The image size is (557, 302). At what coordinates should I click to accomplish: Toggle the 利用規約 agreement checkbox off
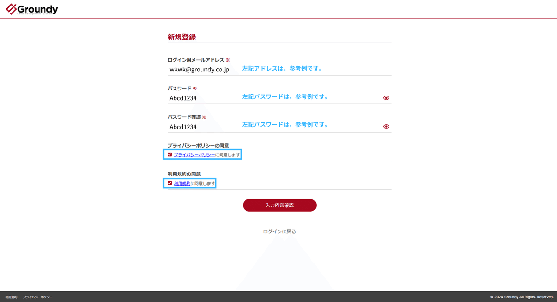(170, 183)
